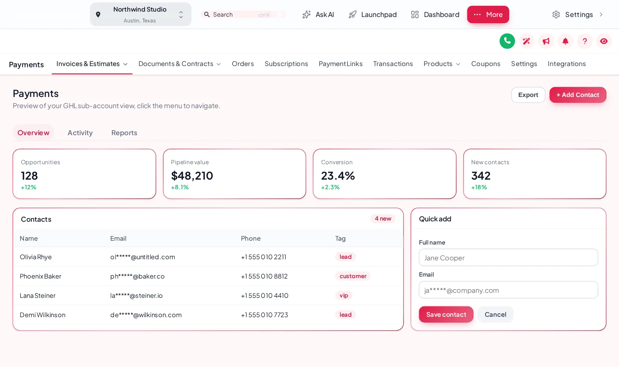The image size is (619, 367).
Task: Click the green phone call icon
Action: point(507,41)
